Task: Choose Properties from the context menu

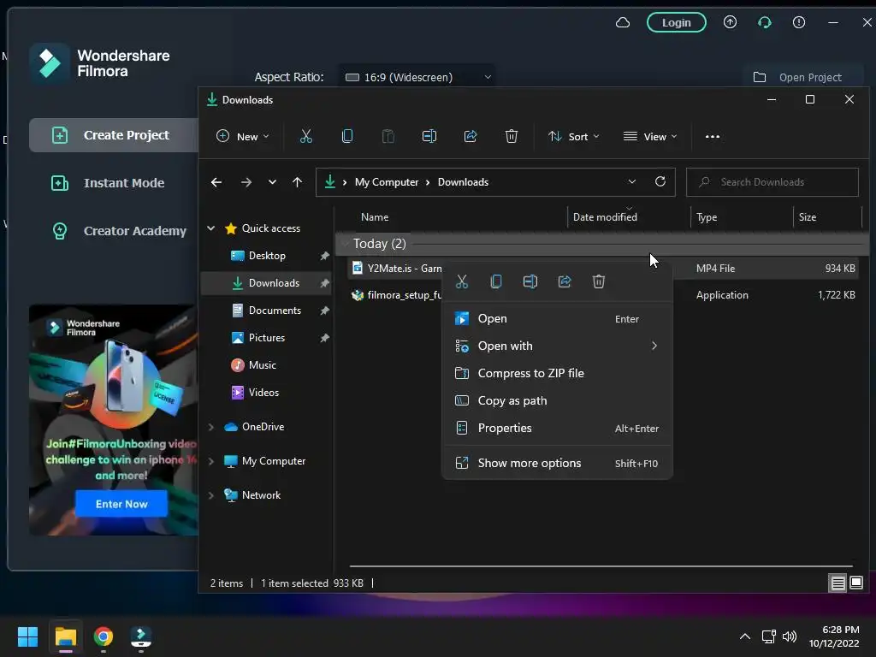Action: [x=557, y=428]
